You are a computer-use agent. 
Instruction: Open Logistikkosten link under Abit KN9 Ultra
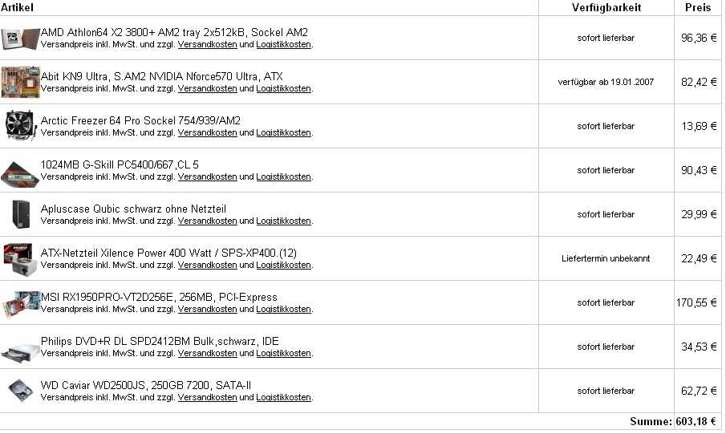pyautogui.click(x=283, y=88)
